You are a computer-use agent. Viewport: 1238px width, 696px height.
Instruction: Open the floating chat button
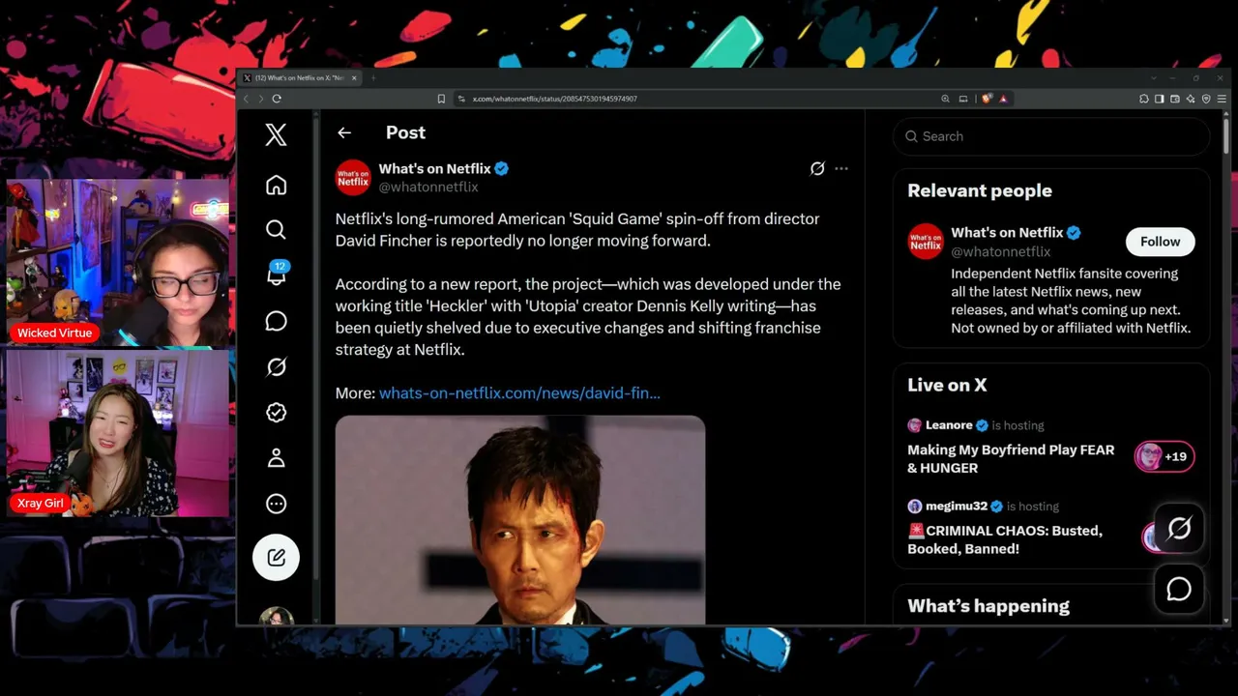pyautogui.click(x=1179, y=590)
